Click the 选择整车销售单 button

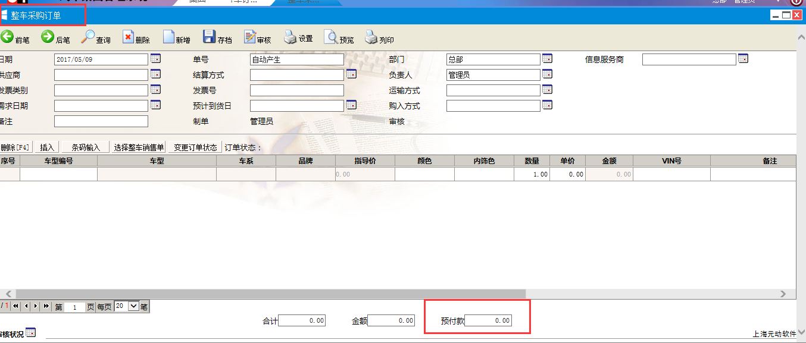(139, 147)
